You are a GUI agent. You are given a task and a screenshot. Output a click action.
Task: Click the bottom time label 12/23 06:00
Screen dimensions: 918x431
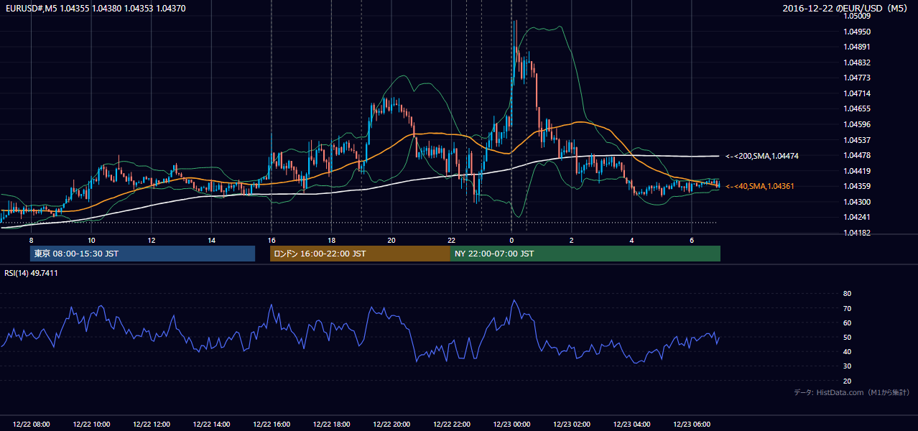pos(691,425)
